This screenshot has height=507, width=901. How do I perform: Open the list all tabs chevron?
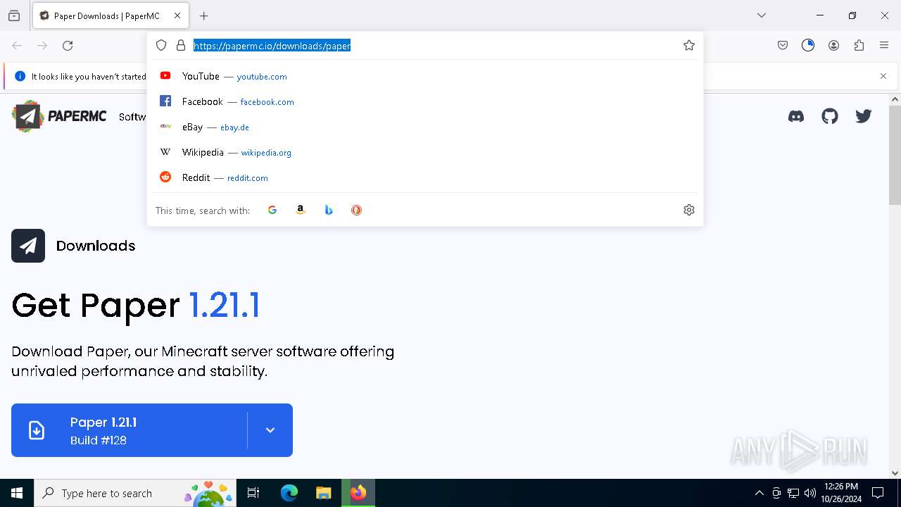[762, 15]
